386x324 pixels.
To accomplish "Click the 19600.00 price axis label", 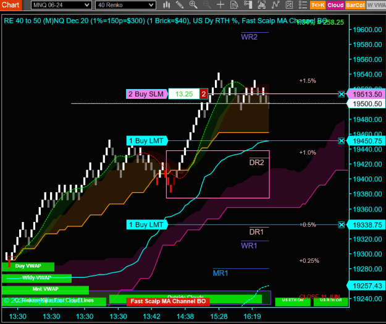I will [367, 30].
